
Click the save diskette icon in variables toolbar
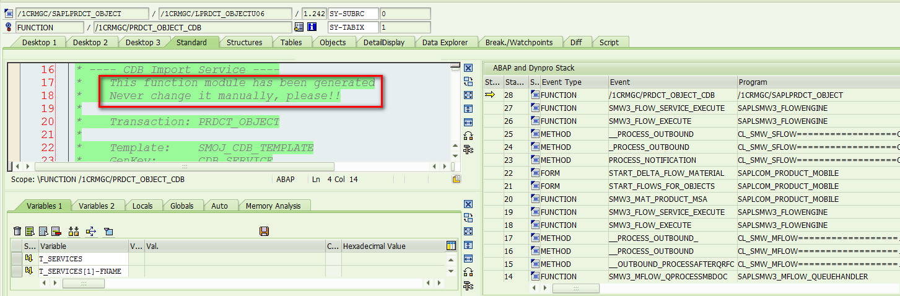pyautogui.click(x=264, y=231)
